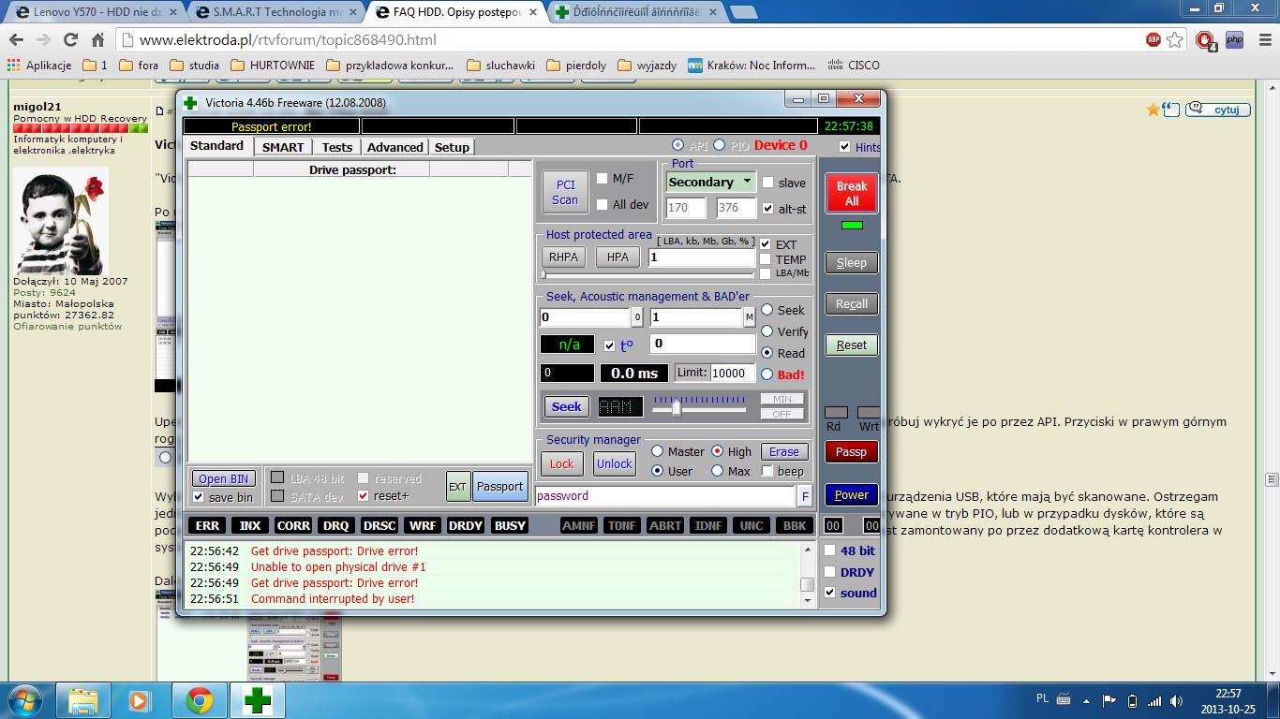Open the studia bookmark folder
The image size is (1280, 719).
click(194, 66)
